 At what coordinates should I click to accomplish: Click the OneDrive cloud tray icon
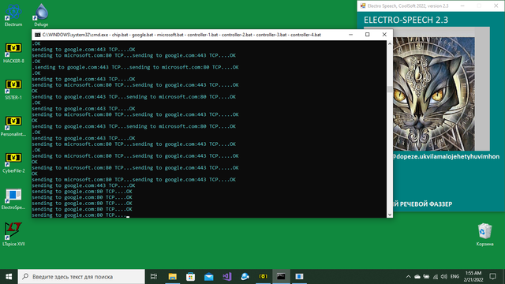coord(417,277)
